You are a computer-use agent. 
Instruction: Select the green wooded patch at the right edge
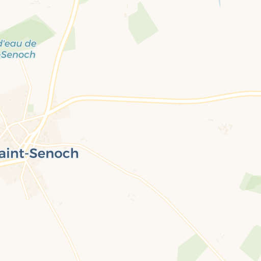pyautogui.click(x=251, y=183)
